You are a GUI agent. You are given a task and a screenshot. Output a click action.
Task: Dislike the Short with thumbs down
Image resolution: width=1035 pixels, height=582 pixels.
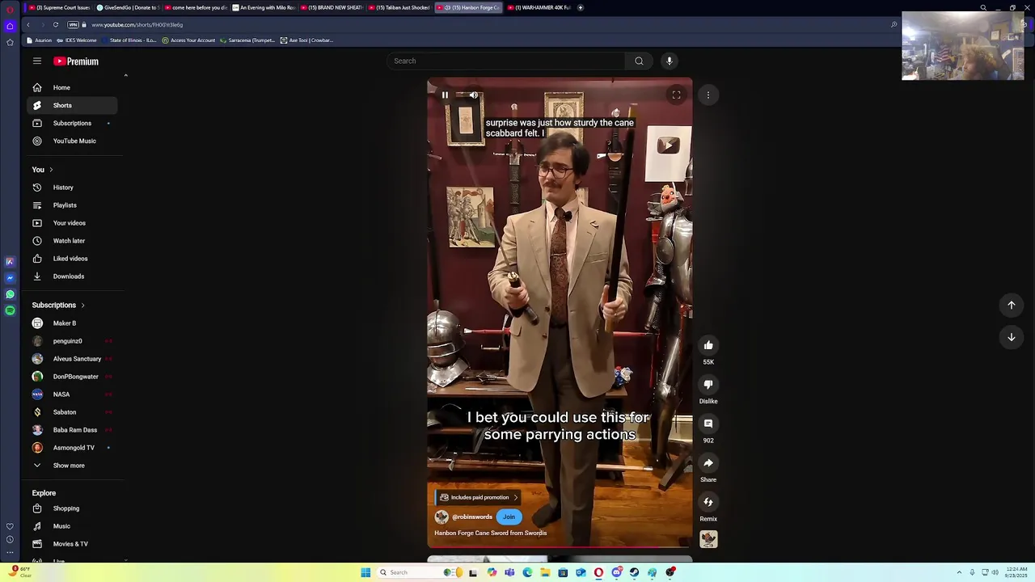tap(708, 385)
